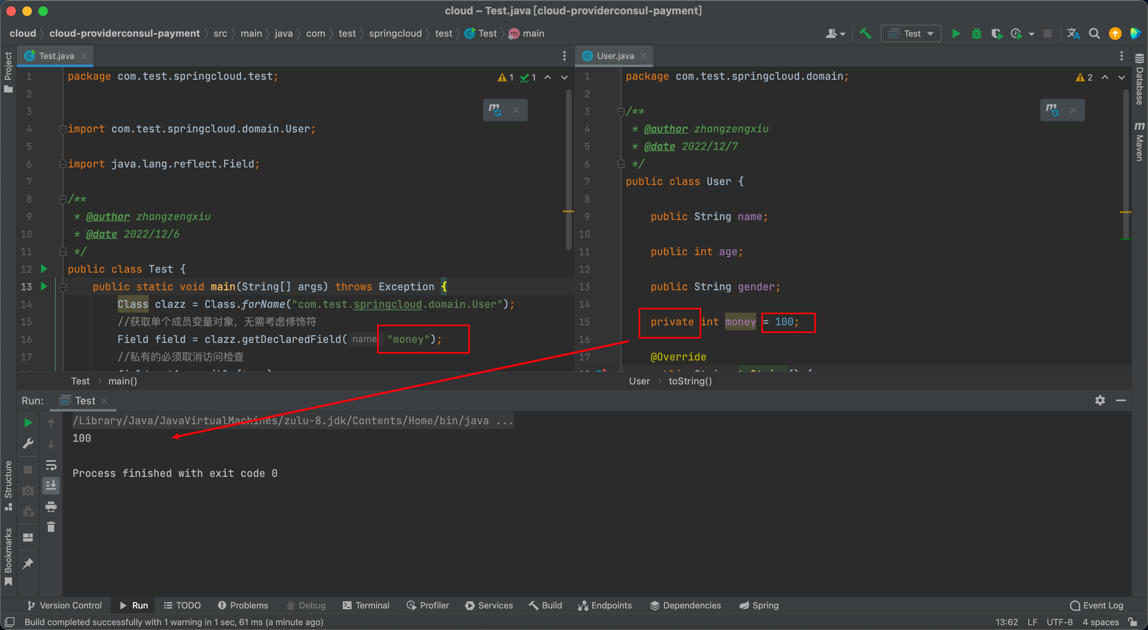
Task: Open the Test run configuration dropdown
Action: pos(910,33)
